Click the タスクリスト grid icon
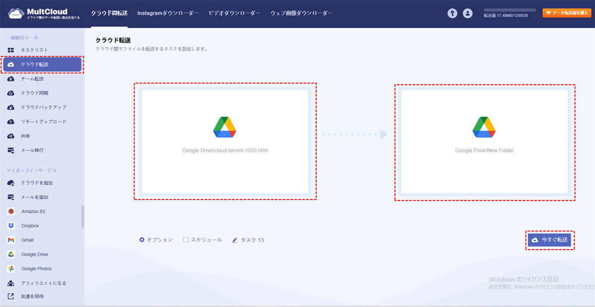Viewport: 595px width, 307px height. pos(11,50)
